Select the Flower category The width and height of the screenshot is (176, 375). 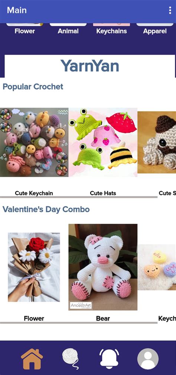[25, 31]
